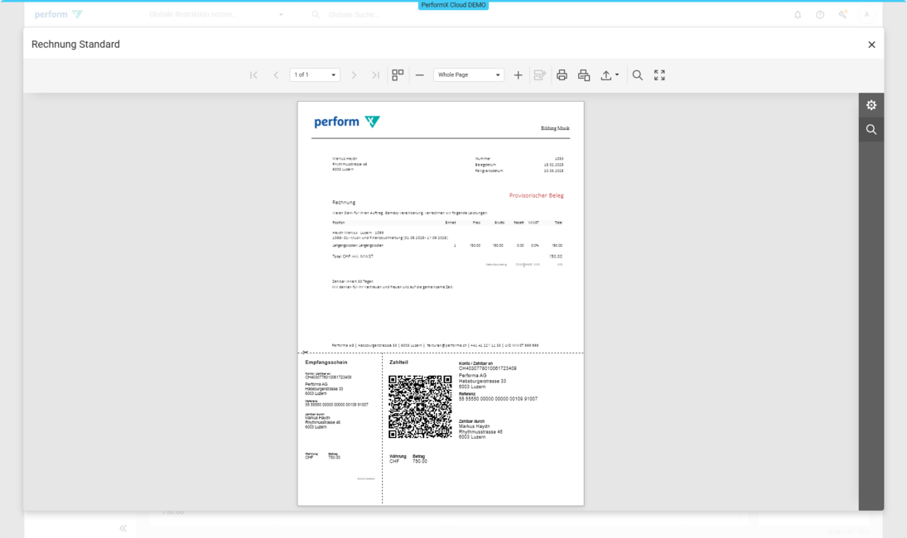Close the Rechnung Standard dialog
The image size is (907, 538).
pyautogui.click(x=871, y=45)
